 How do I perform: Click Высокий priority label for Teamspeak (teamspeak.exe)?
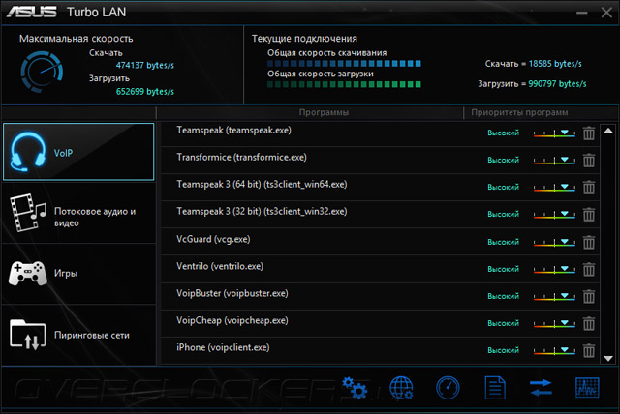point(503,133)
